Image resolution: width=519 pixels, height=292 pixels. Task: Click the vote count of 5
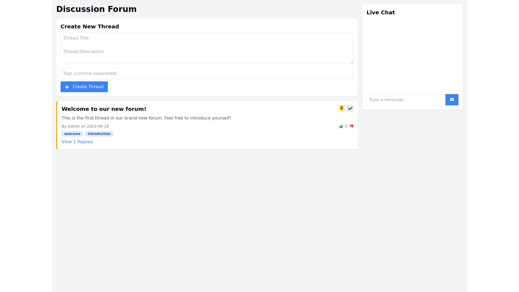(x=346, y=126)
